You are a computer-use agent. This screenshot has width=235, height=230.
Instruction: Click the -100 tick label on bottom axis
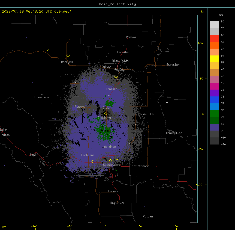(34, 226)
